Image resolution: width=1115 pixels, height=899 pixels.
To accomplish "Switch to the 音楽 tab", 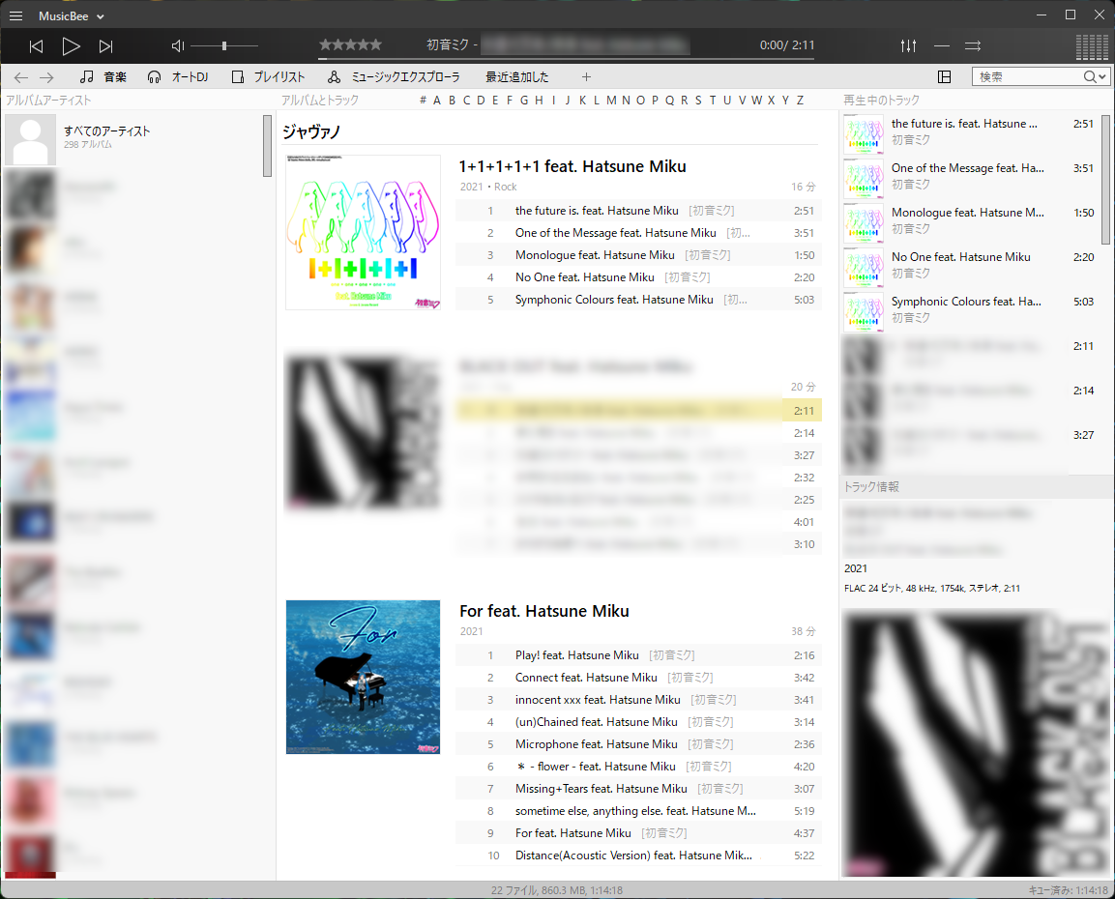I will click(103, 76).
